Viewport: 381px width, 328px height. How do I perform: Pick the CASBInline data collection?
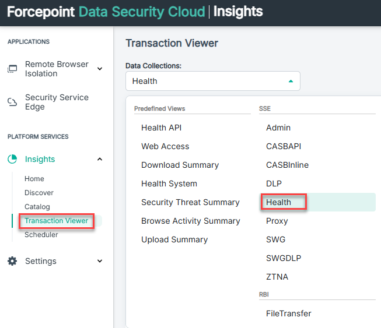coord(287,165)
